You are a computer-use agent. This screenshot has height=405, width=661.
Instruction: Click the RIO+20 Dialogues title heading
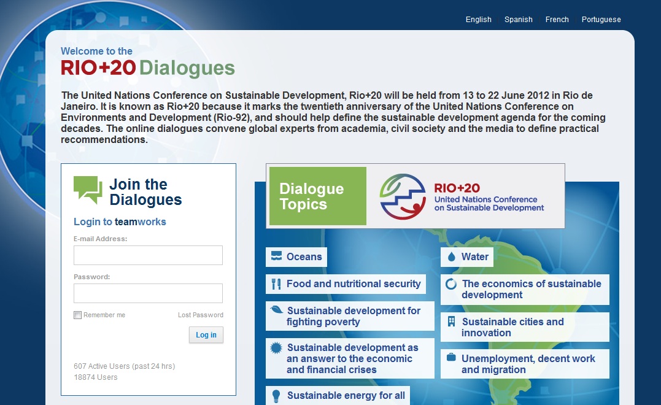click(147, 68)
